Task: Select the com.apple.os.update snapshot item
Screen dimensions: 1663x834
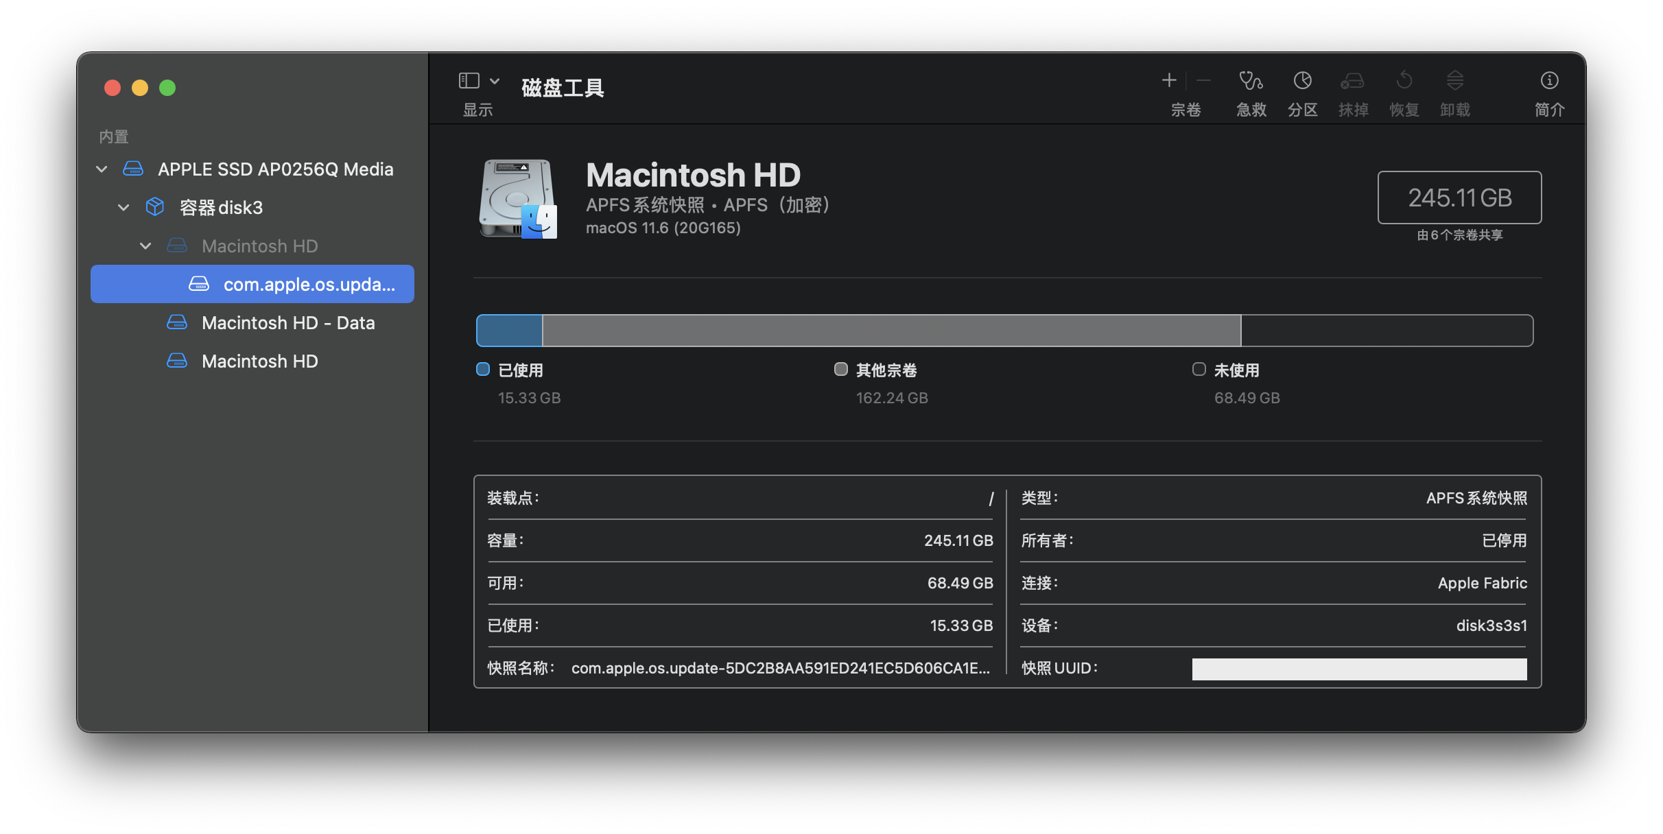Action: [x=309, y=284]
